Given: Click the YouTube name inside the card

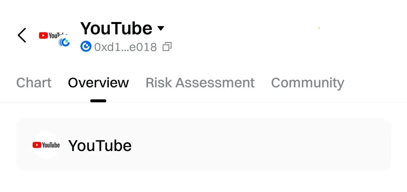Looking at the screenshot, I should [100, 146].
